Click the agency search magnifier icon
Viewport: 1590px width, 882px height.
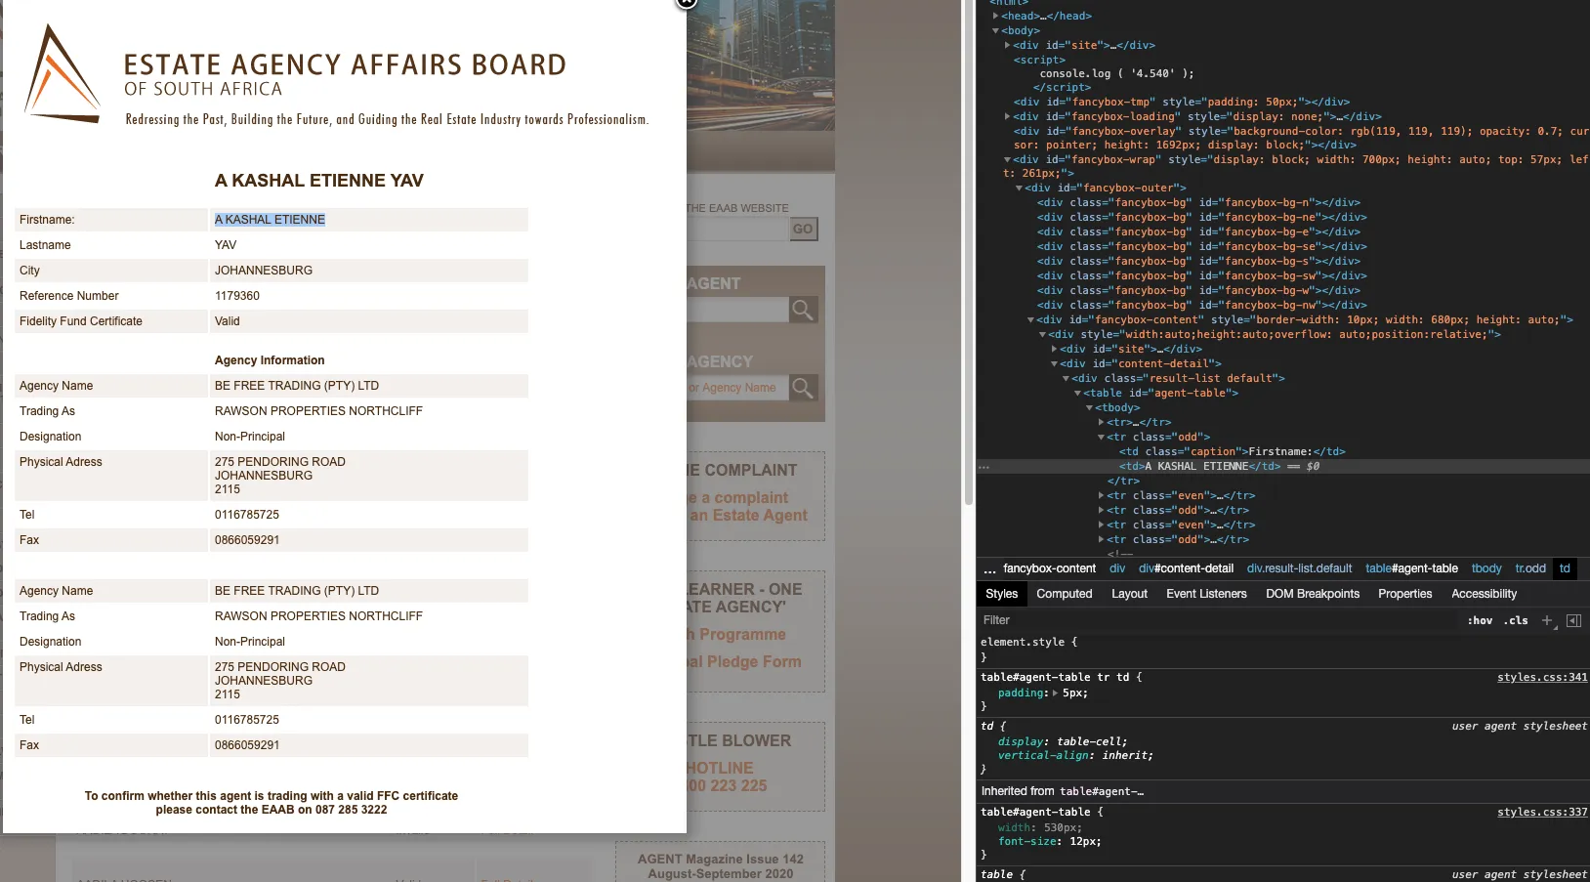tap(803, 388)
